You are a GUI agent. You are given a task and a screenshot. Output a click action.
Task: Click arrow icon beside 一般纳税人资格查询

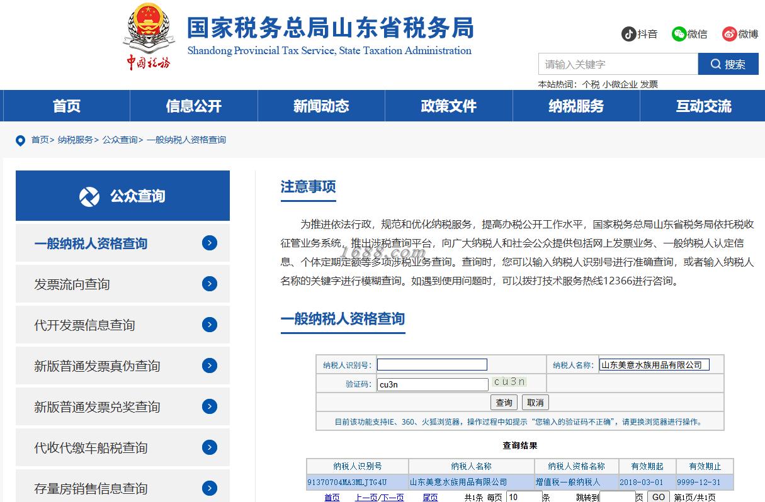[210, 243]
